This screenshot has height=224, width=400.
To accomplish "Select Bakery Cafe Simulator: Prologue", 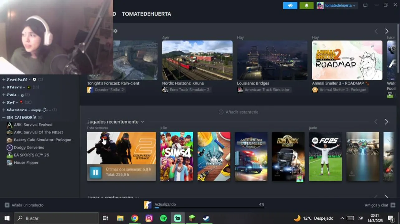I will coord(42,140).
